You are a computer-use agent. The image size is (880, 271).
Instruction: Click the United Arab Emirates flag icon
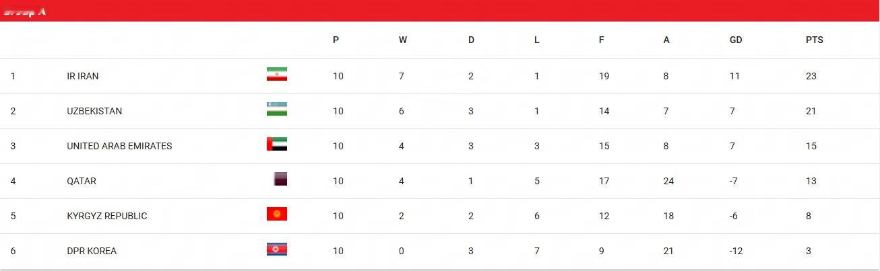277,144
